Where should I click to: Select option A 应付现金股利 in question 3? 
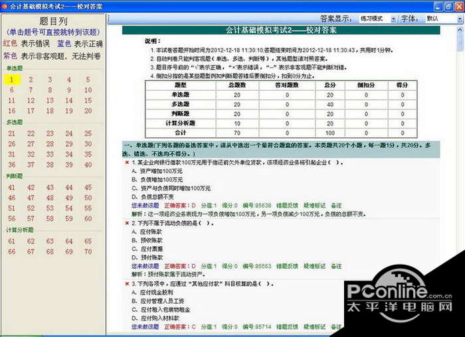pyautogui.click(x=152, y=293)
